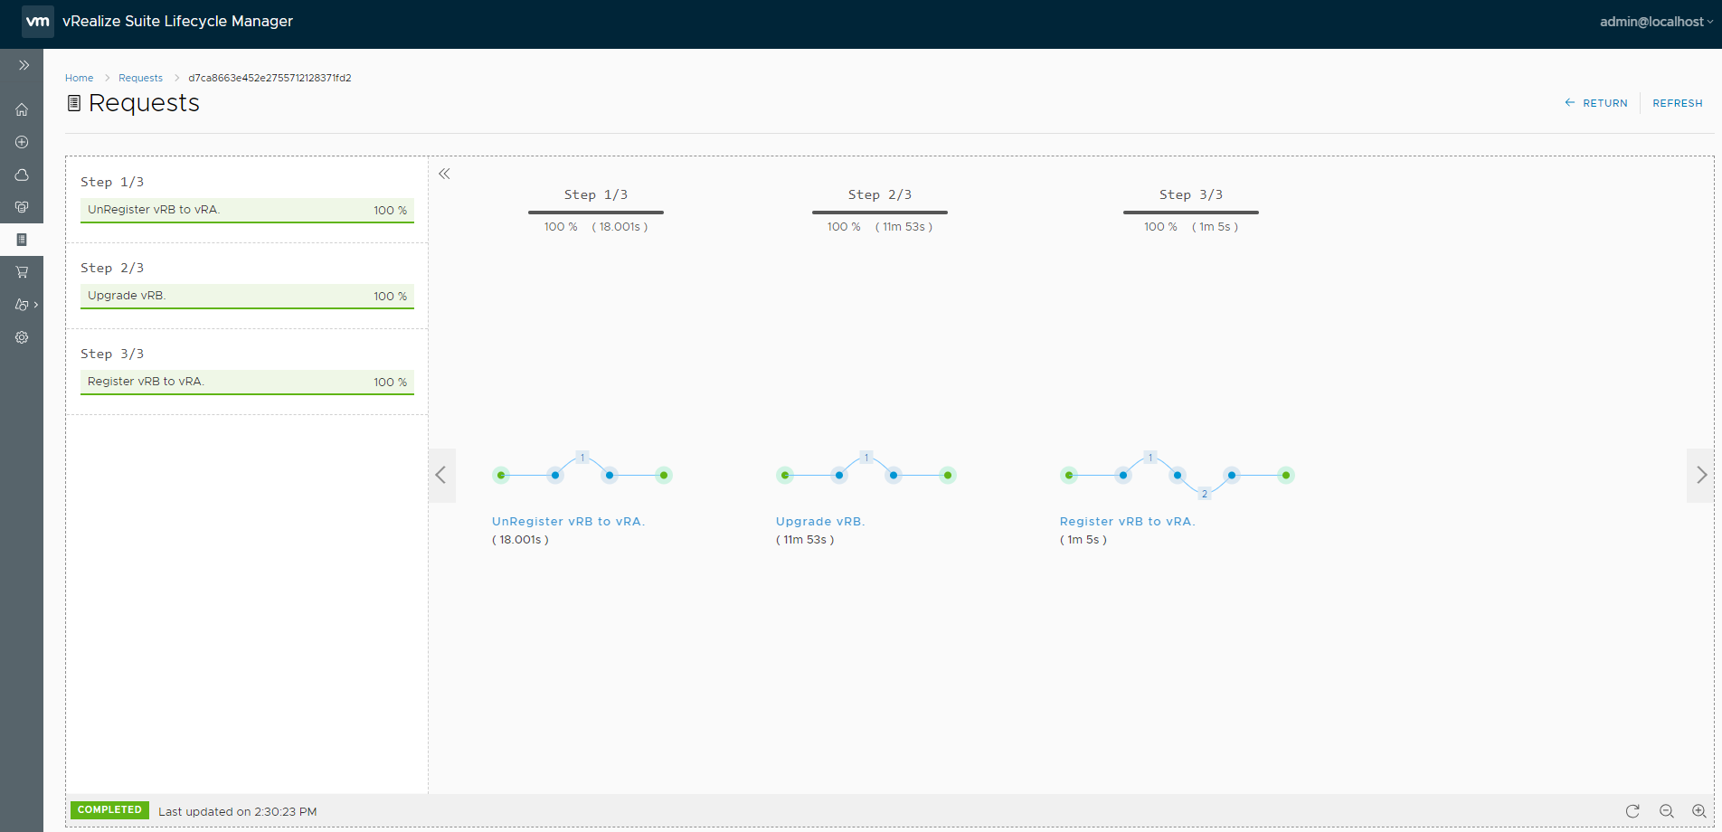Click the Create Environment plus icon

[x=22, y=142]
